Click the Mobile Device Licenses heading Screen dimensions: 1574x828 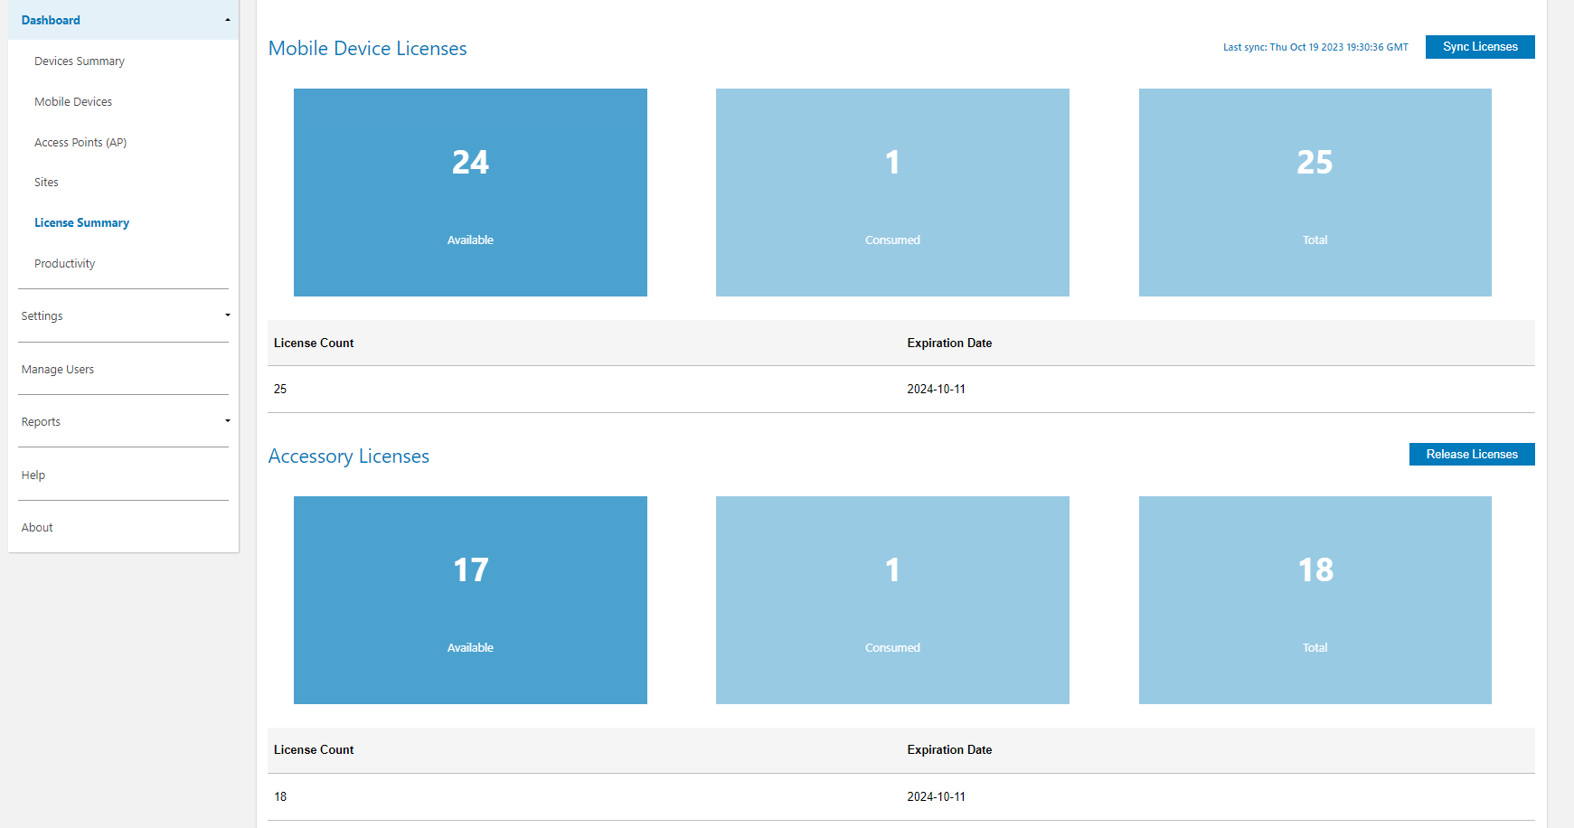[x=367, y=48]
